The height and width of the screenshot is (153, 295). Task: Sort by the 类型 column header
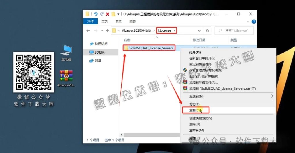coord(234,40)
